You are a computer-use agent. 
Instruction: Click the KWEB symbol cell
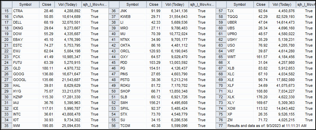point(133,17)
